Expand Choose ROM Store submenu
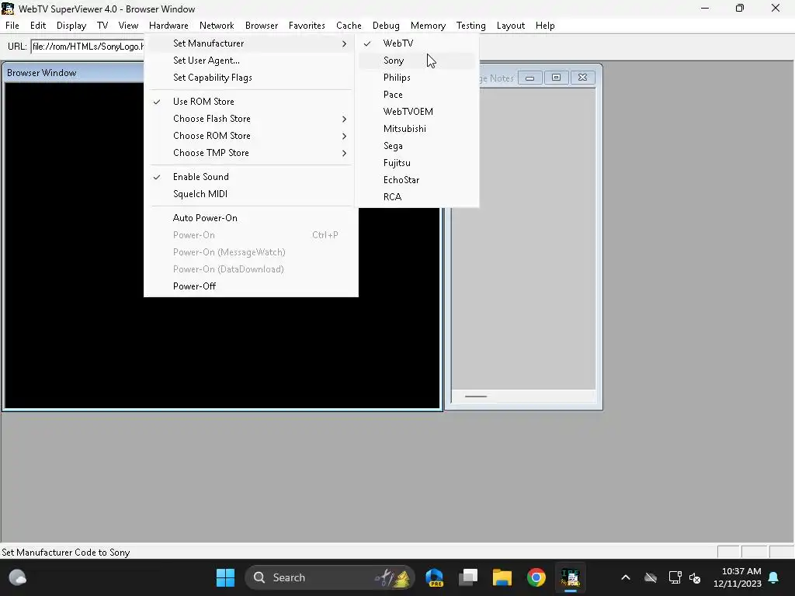Viewport: 795px width, 596px height. (251, 136)
